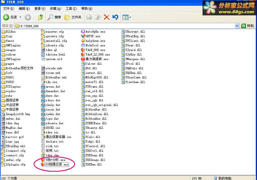257x180 pixels.
Task: Select the TdxW_008.exe icon
Action: click(83, 50)
